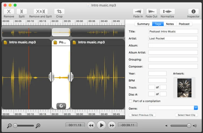
Task: Click the document icon in the title bar
Action: coord(88,5)
